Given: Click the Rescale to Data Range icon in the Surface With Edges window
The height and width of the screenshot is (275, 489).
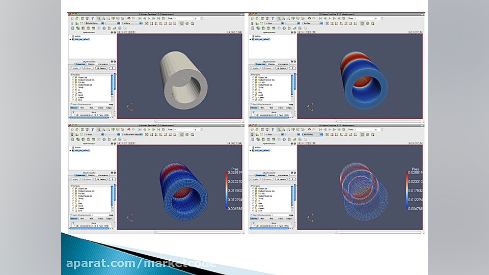Looking at the screenshot, I should pyautogui.click(x=81, y=134).
